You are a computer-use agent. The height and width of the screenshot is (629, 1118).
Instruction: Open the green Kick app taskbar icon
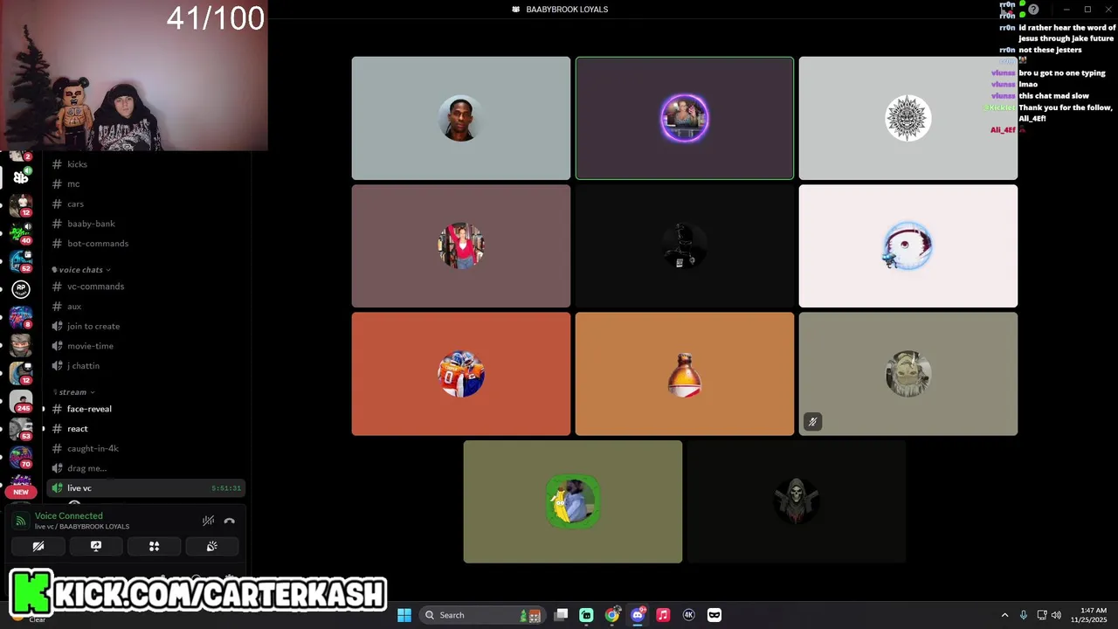coord(587,615)
